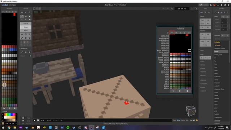Image resolution: width=231 pixels, height=130 pixels.
Task: Click the Full button under TOOL
Action: coord(202,20)
